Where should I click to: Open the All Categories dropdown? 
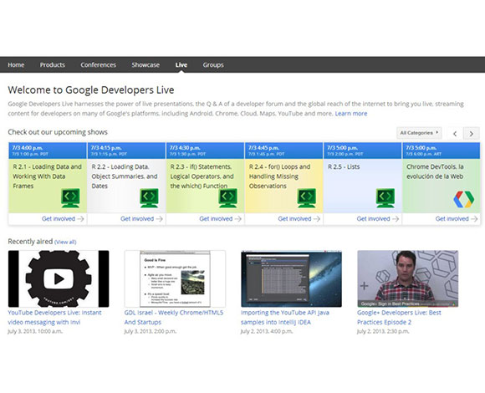coord(419,133)
